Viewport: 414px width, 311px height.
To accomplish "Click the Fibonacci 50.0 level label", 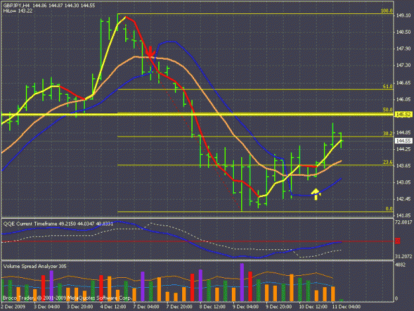I will (388, 109).
